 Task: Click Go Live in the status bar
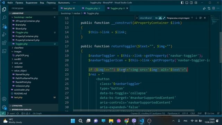click(210, 114)
